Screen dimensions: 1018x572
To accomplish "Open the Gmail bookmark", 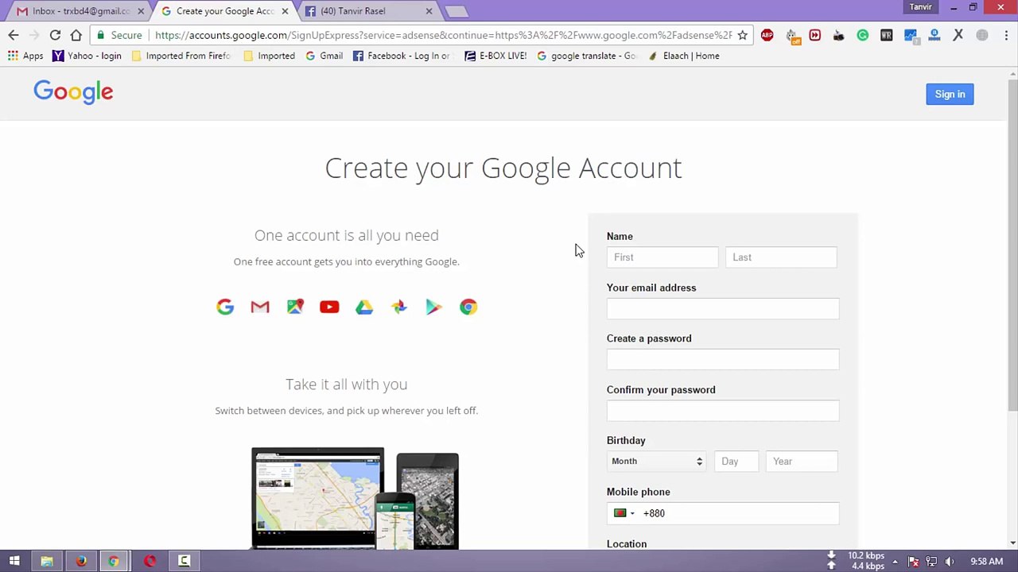I will pyautogui.click(x=324, y=56).
